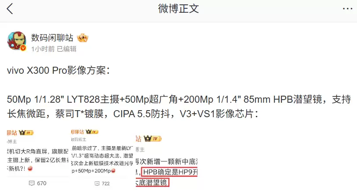357x194 pixels.
Task: Open the Iron Man profile avatar
Action: click(17, 41)
